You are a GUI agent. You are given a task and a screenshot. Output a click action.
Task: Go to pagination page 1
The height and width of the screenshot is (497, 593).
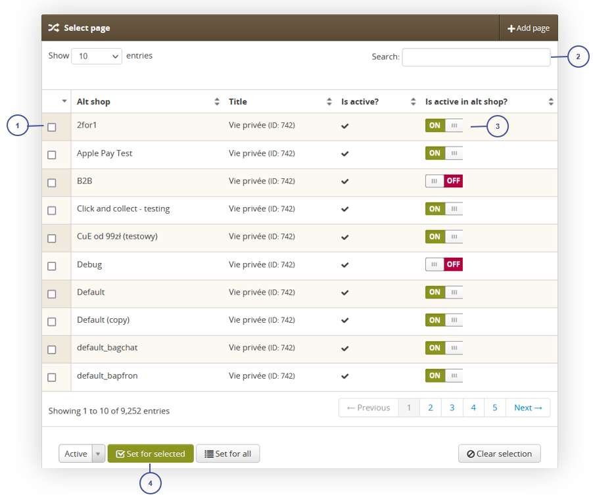click(409, 408)
